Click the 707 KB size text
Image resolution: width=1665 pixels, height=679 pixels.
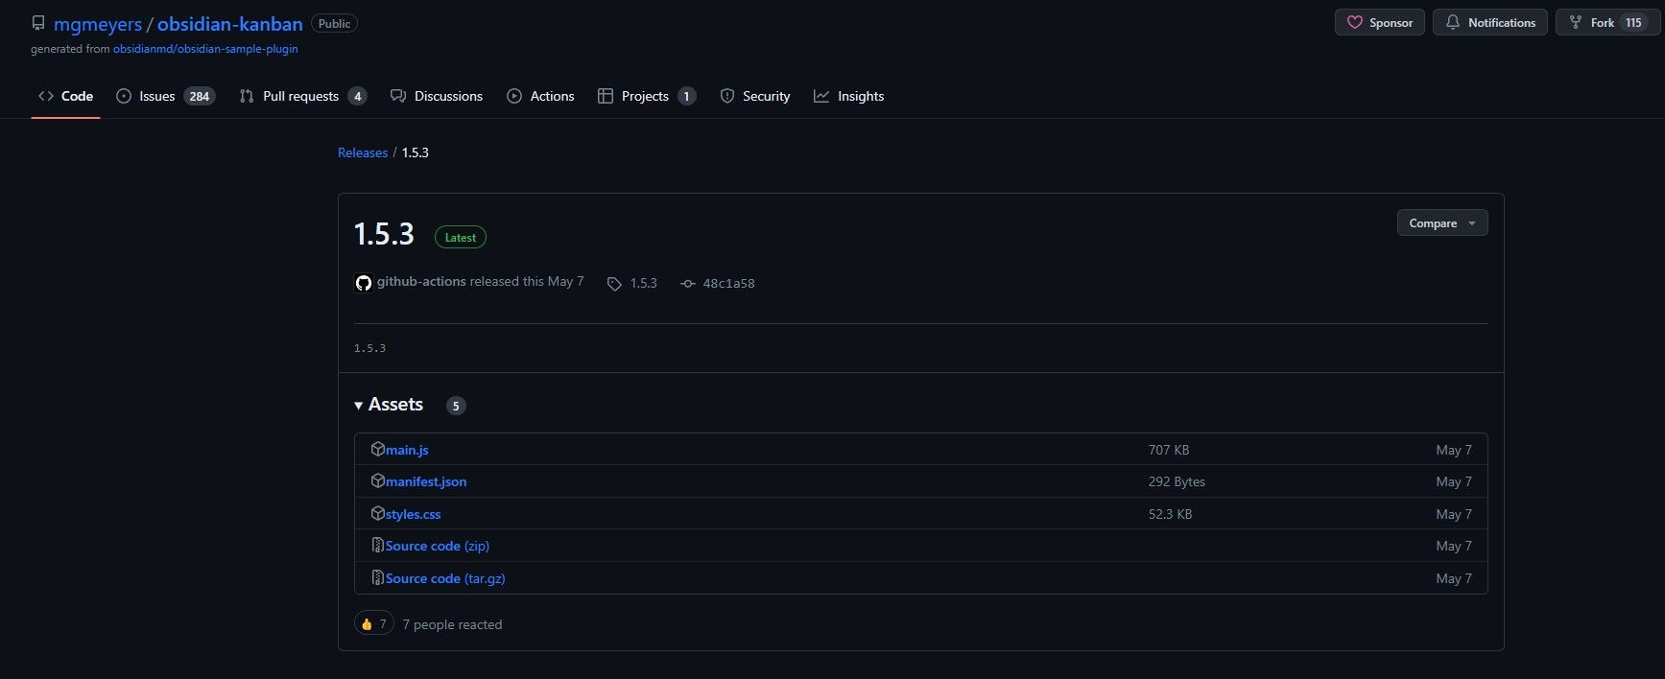point(1169,450)
